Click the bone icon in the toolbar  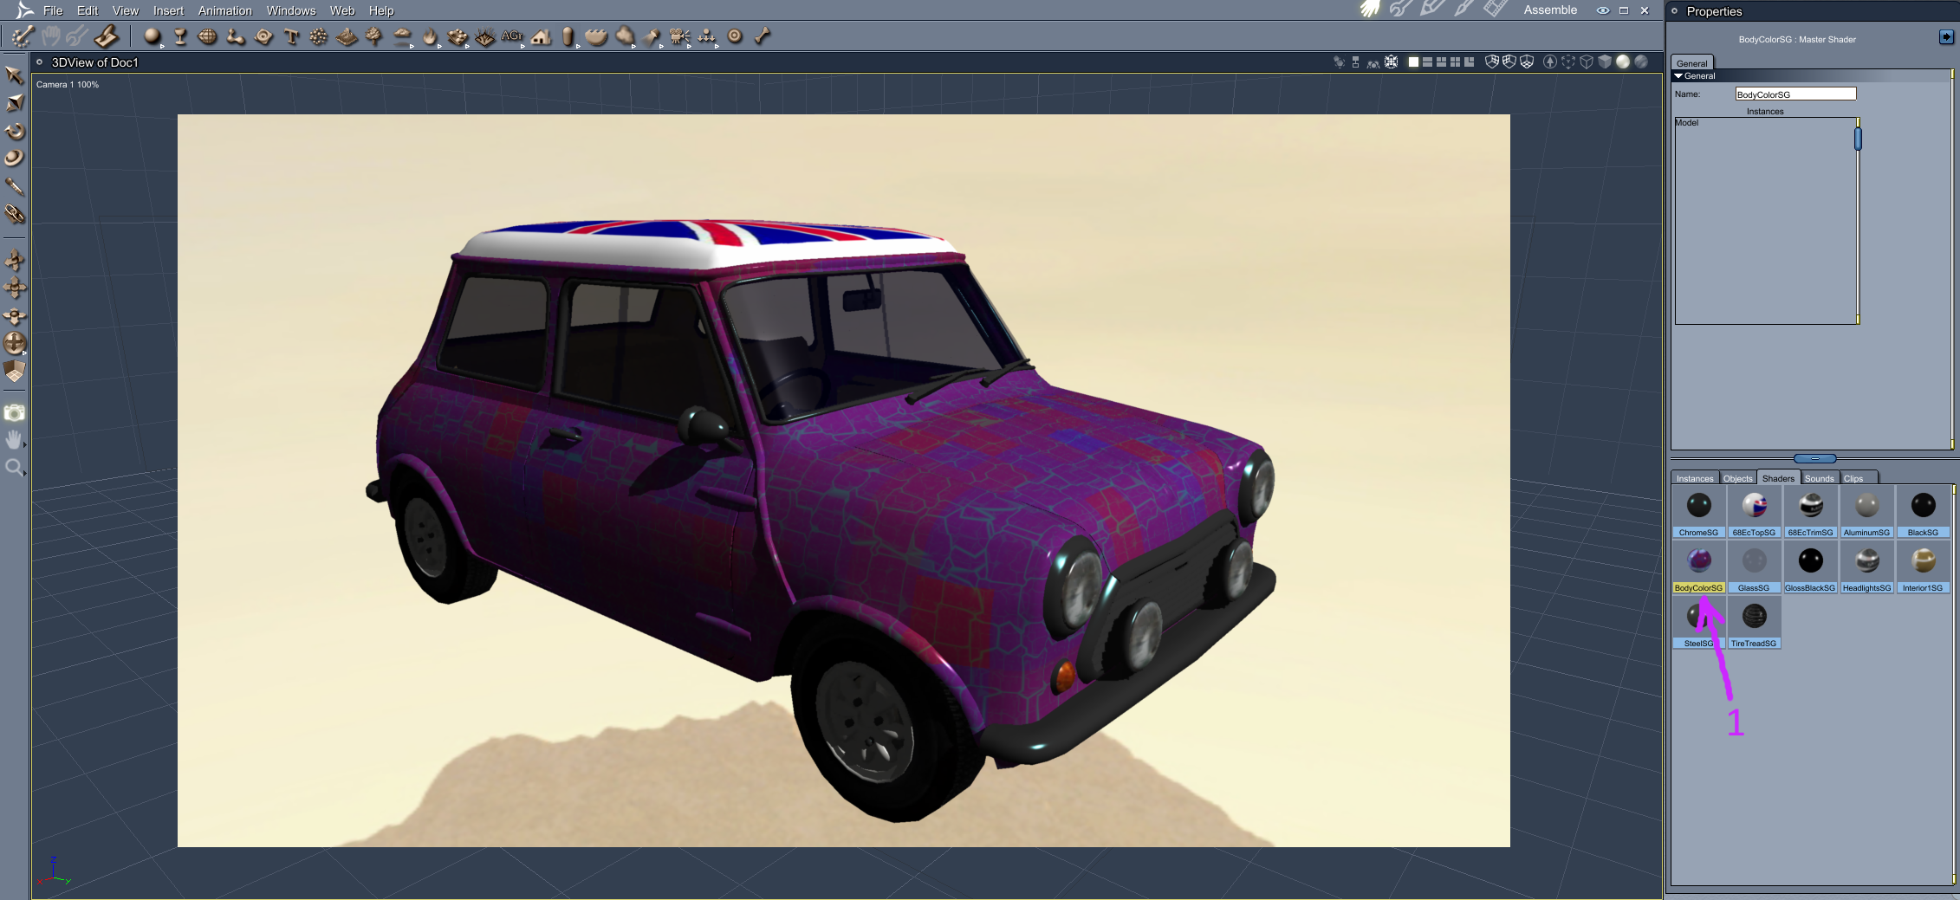pos(763,36)
